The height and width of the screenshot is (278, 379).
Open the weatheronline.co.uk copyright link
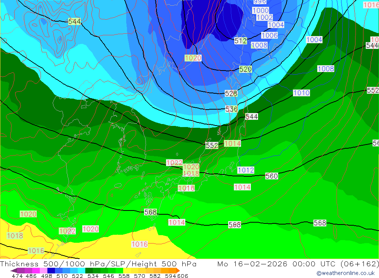click(345, 273)
